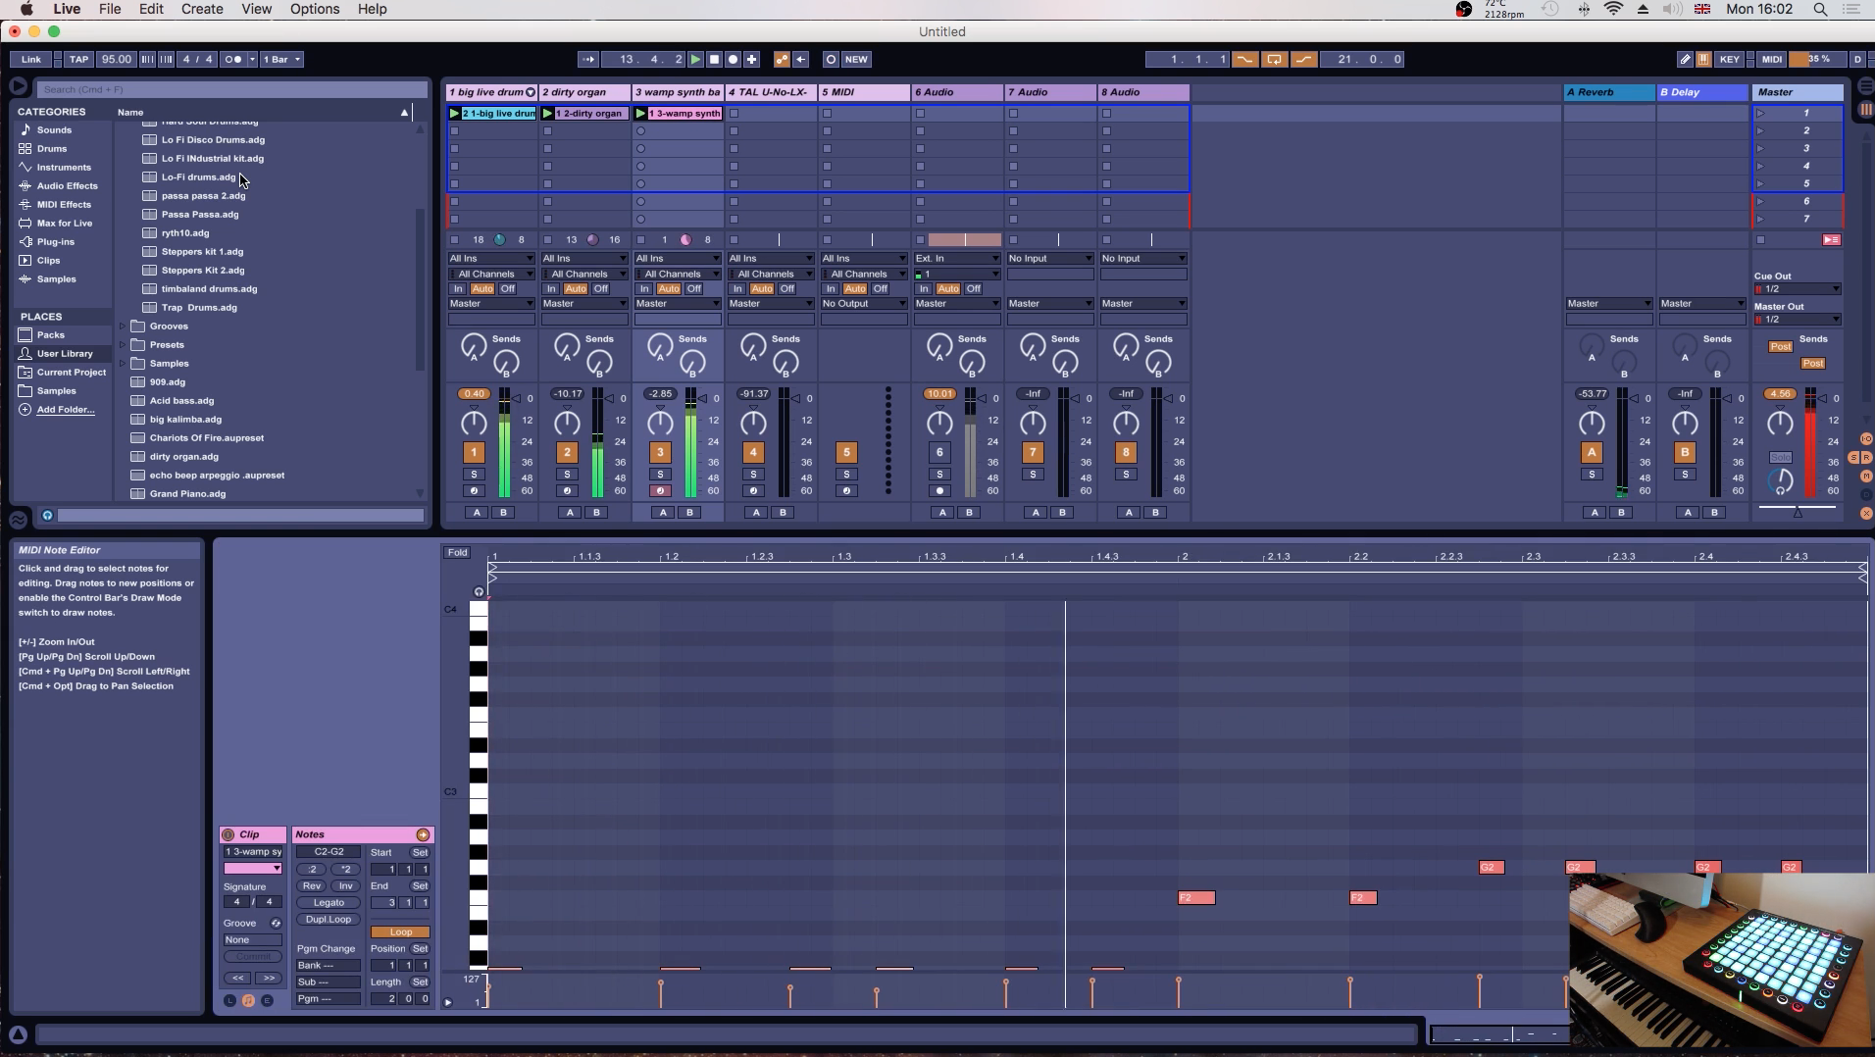Toggle arm on track 3 wamp synth
The image size is (1875, 1057).
pyautogui.click(x=660, y=491)
